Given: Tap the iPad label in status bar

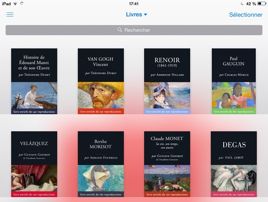Looking at the screenshot, I should point(6,4).
